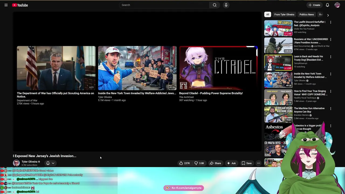Click the Ko-fi.com/amalgamyte link badge

tap(184, 188)
